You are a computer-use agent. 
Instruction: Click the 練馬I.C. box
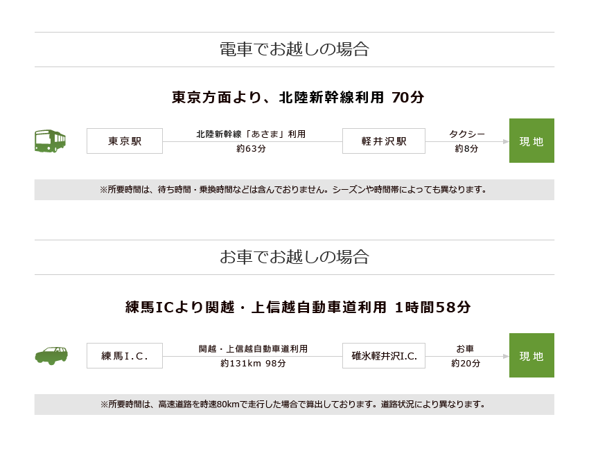point(125,355)
